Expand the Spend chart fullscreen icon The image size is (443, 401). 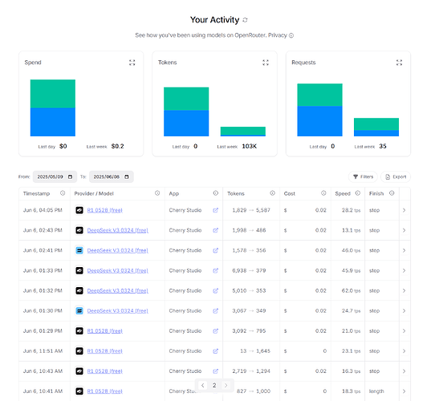click(x=132, y=63)
